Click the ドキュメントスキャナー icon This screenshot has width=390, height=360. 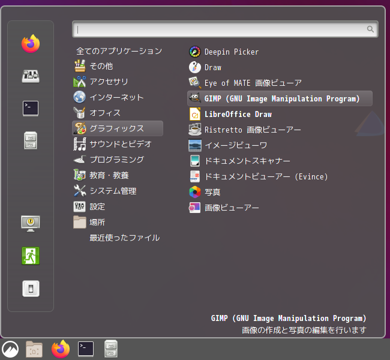pyautogui.click(x=195, y=161)
